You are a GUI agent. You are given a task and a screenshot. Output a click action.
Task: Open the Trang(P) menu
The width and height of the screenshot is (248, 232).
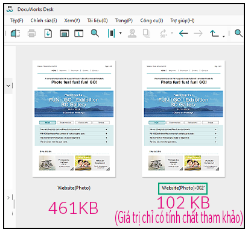pos(124,20)
